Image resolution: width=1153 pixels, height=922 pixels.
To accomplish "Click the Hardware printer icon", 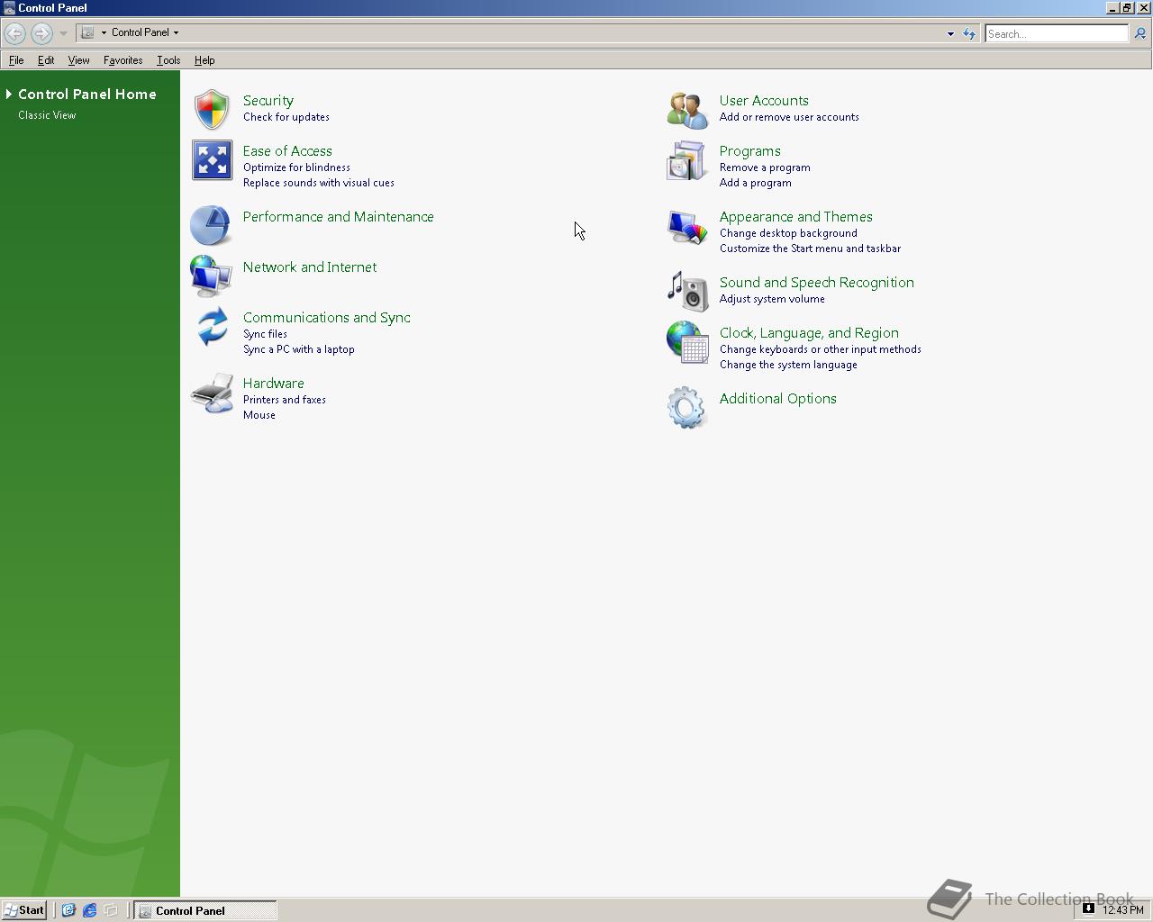I will tap(212, 393).
